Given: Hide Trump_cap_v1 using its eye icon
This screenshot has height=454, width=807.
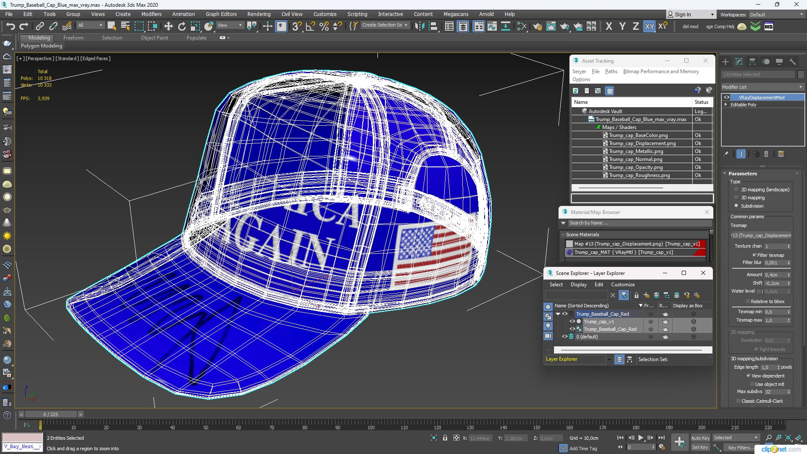Looking at the screenshot, I should point(572,322).
